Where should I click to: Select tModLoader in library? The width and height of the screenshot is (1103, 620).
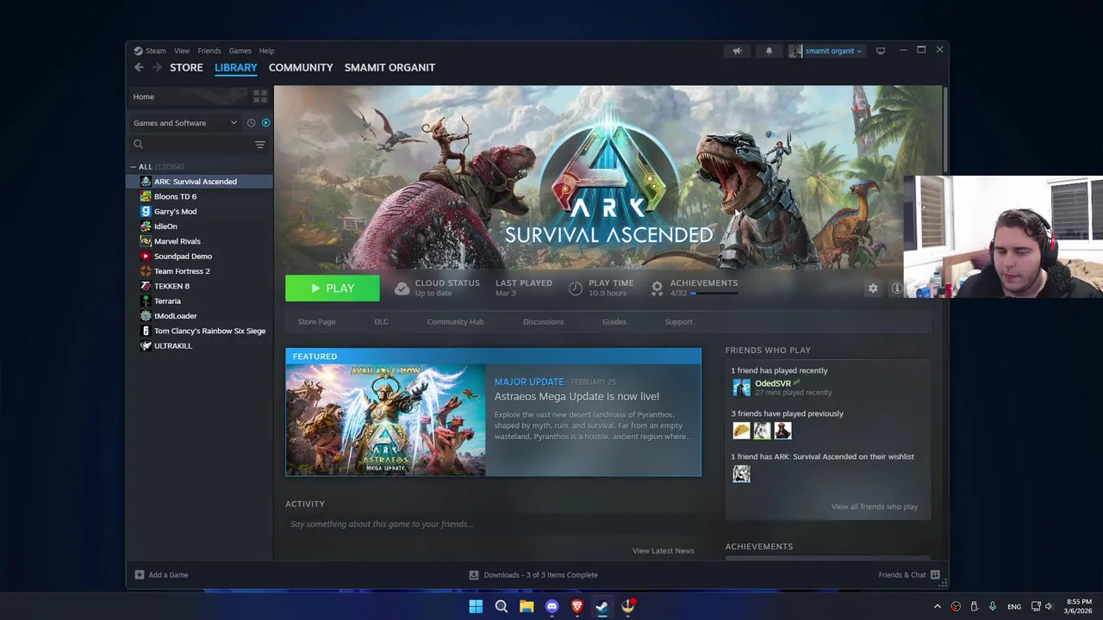coord(199,316)
